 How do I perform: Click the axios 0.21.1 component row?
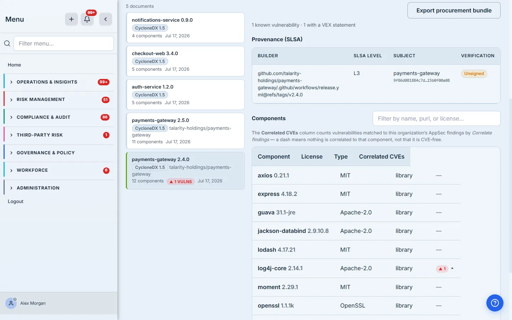click(356, 175)
